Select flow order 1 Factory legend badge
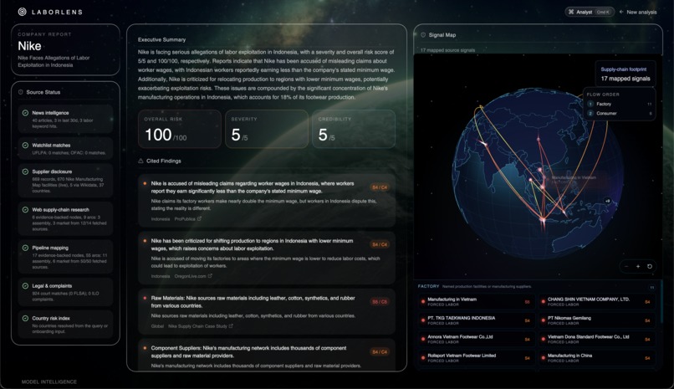This screenshot has width=674, height=389. coord(590,104)
